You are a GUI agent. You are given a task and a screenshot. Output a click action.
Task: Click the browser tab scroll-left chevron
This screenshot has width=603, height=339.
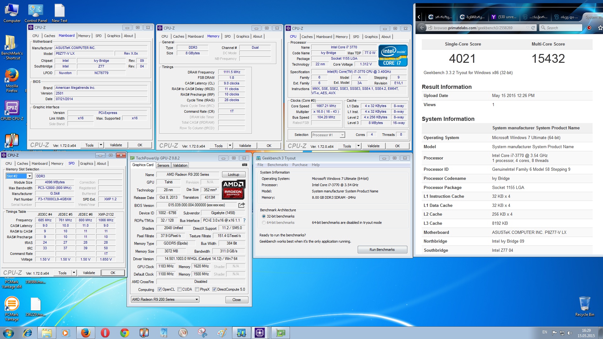419,17
